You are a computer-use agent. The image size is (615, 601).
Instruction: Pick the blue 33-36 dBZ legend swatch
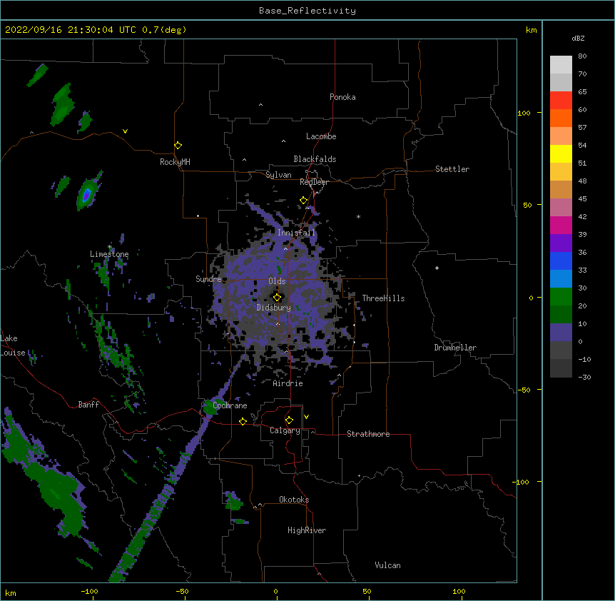(561, 261)
